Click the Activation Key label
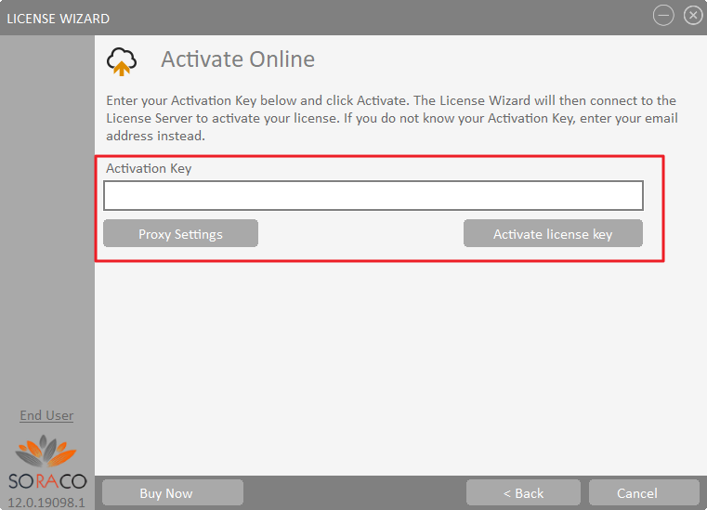The height and width of the screenshot is (510, 707). point(149,169)
